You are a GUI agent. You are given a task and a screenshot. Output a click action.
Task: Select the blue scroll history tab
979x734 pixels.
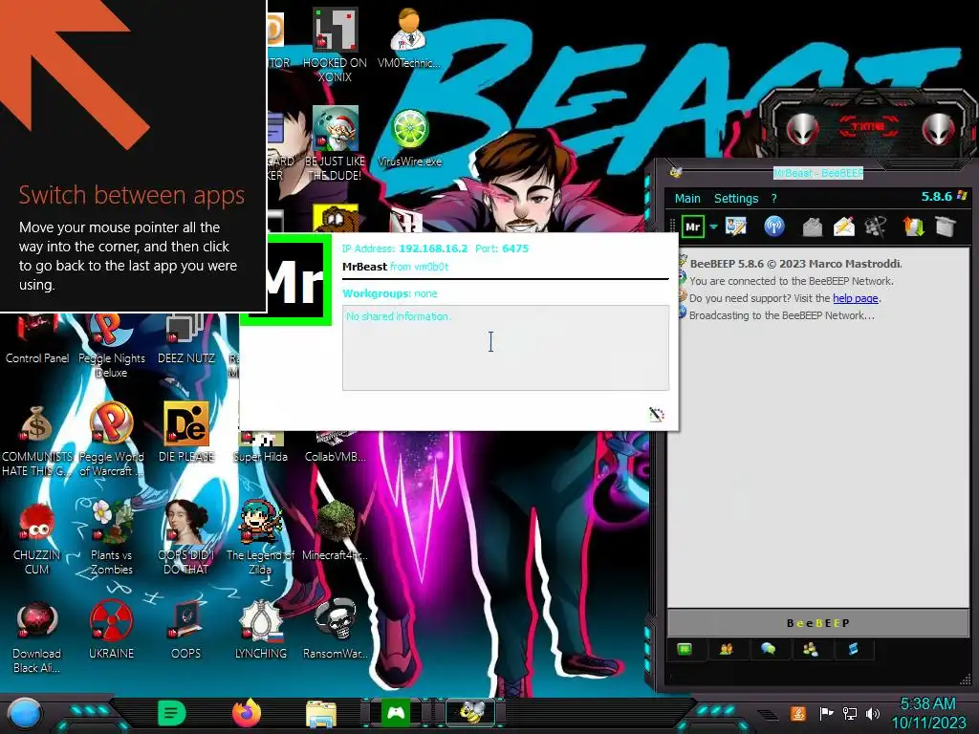tap(853, 650)
